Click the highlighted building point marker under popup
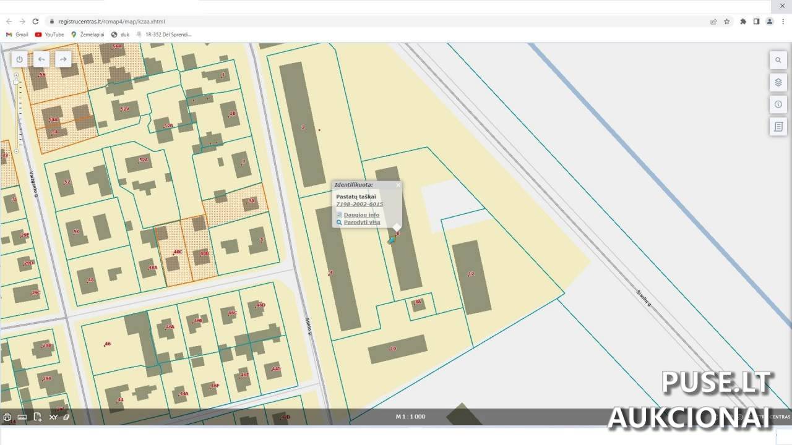 tap(392, 239)
